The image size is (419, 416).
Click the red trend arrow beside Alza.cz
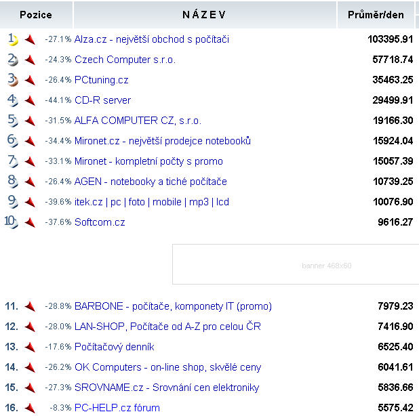[x=29, y=39]
